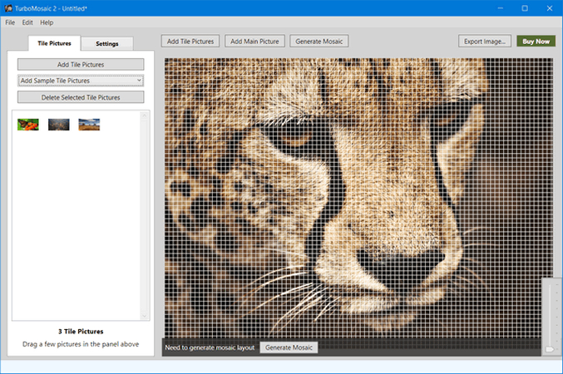Expand the Add Sample Tile Pictures dropdown

tap(81, 81)
